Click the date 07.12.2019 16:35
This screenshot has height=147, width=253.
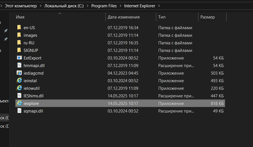(x=123, y=43)
